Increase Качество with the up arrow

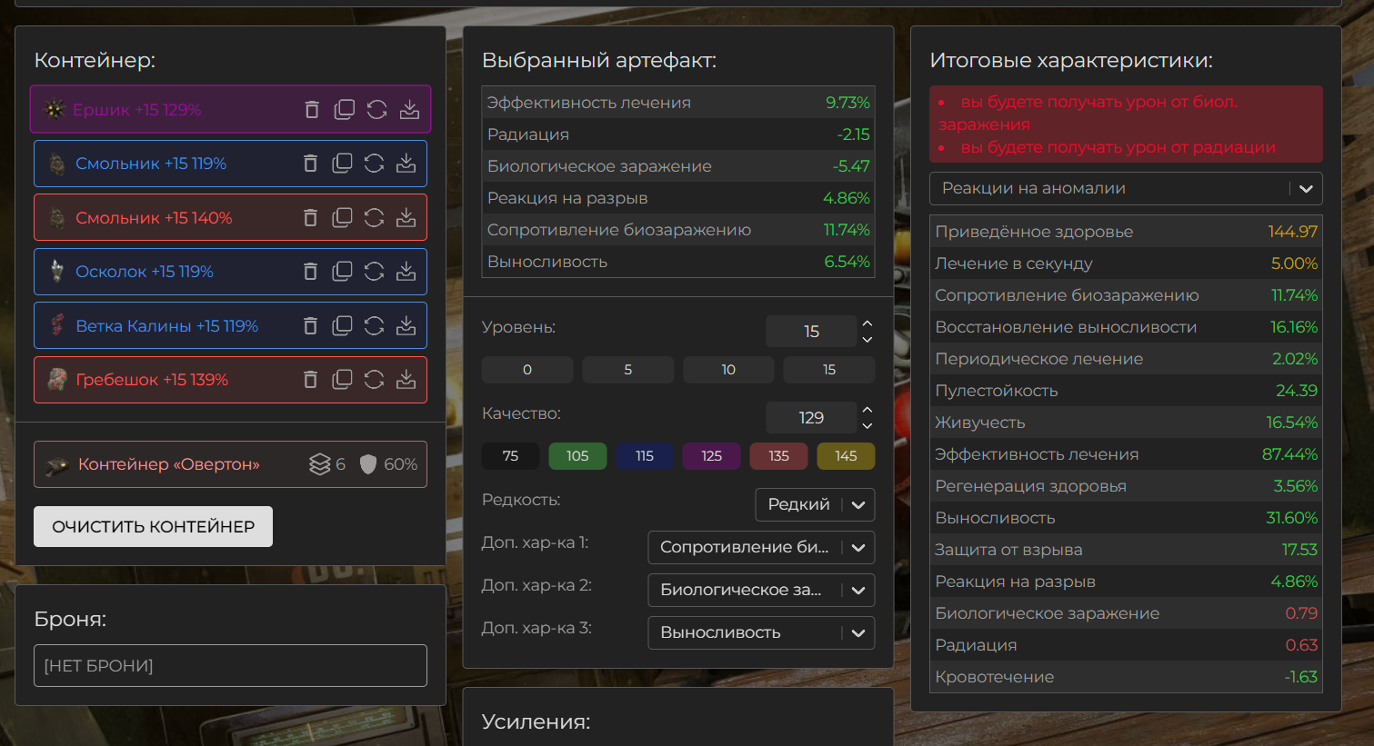(868, 410)
